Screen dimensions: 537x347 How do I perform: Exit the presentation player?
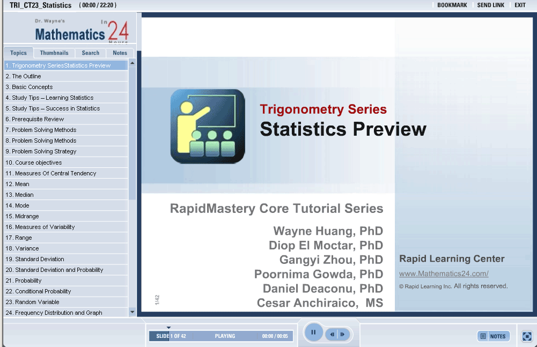[x=520, y=5]
